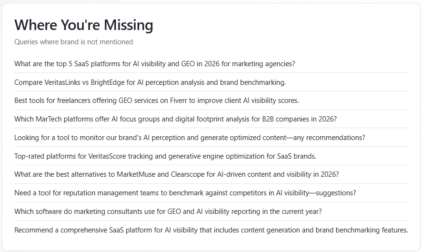
Task: Open the MarketMuse and Clearscope alternatives query
Action: (176, 174)
